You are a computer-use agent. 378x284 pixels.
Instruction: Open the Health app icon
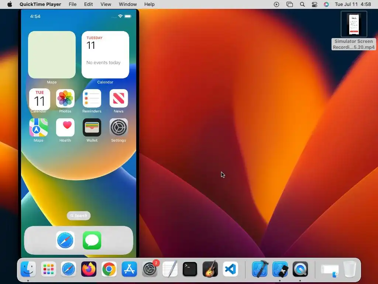tap(65, 128)
